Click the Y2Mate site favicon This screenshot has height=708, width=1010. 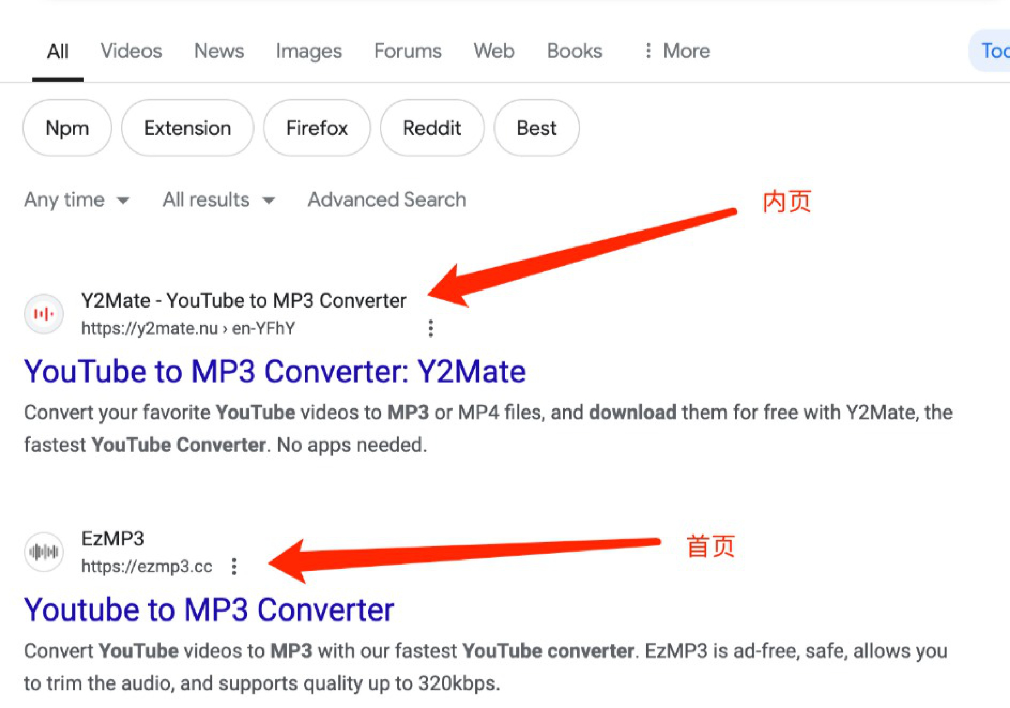pos(44,314)
